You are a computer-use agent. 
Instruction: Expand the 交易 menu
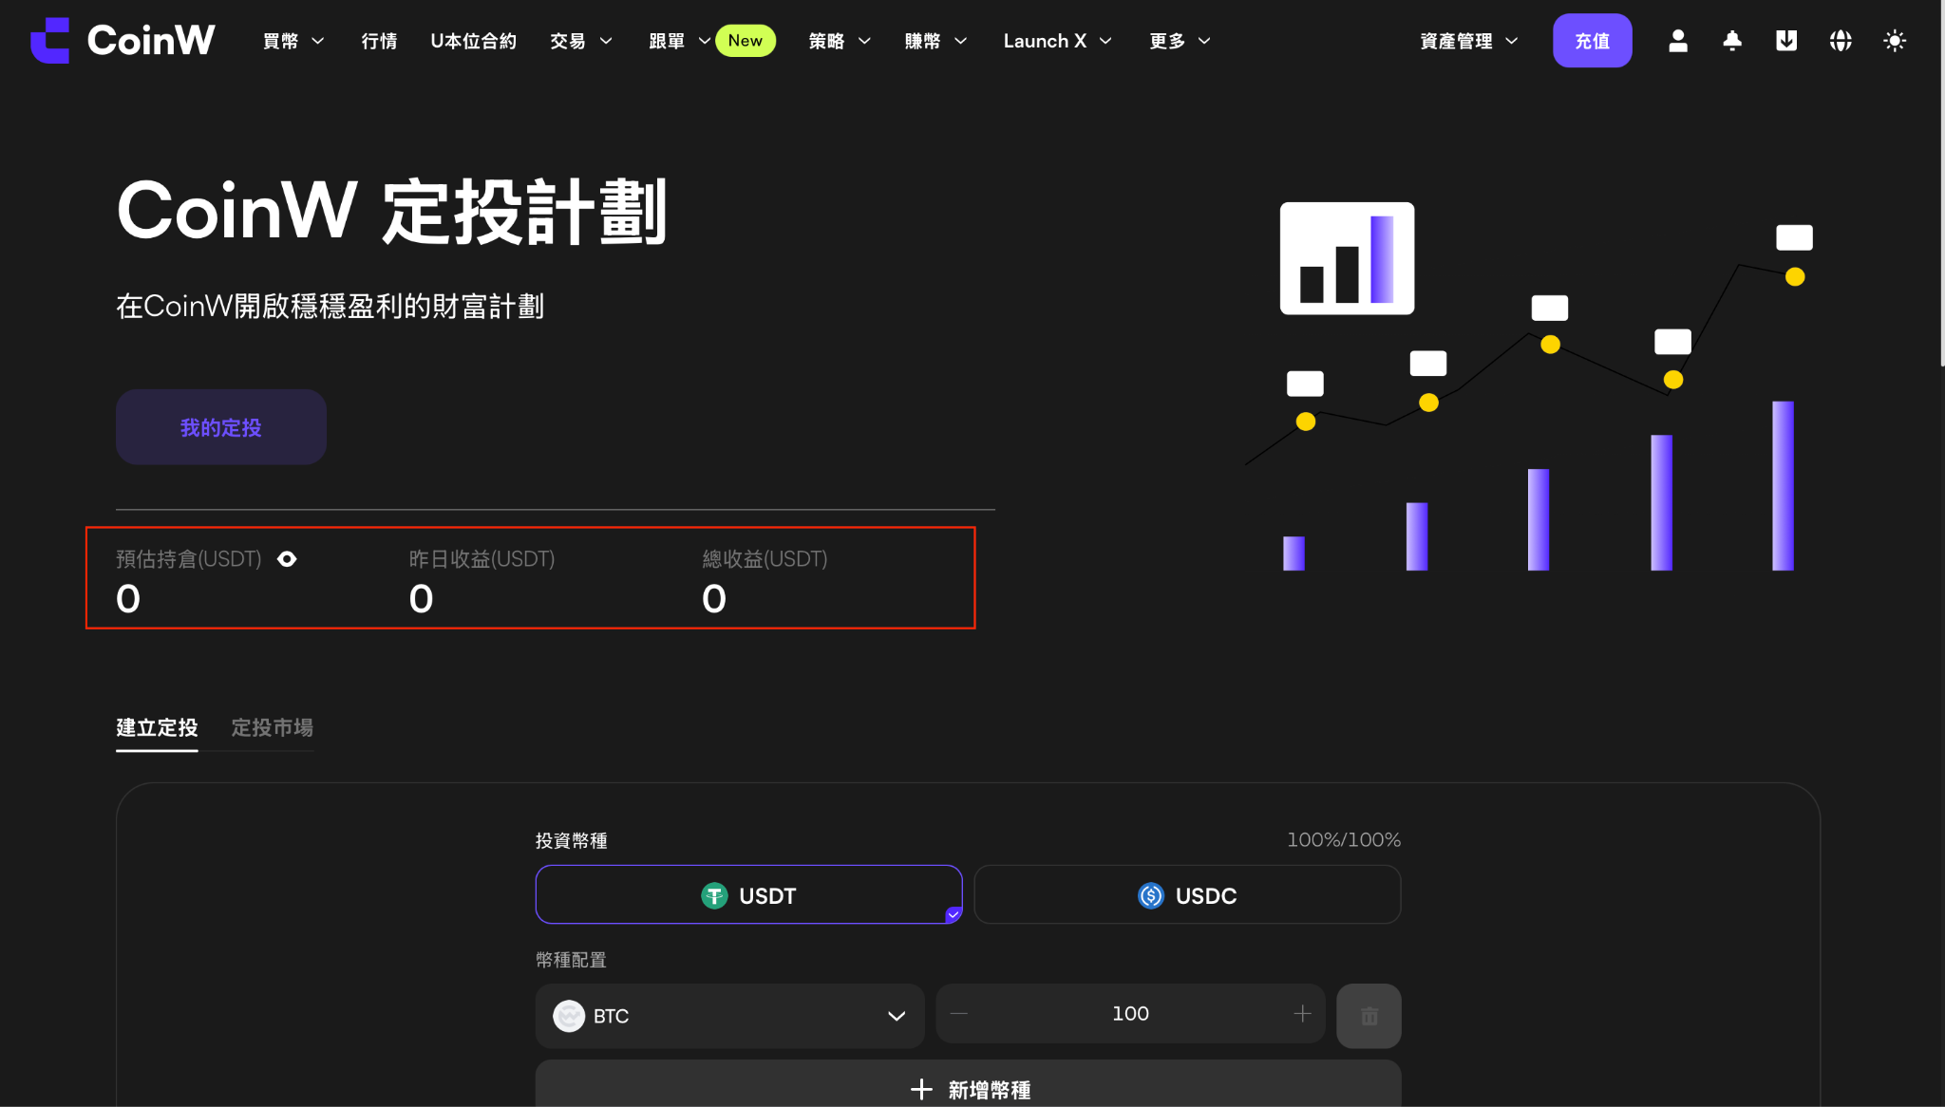[x=581, y=41]
